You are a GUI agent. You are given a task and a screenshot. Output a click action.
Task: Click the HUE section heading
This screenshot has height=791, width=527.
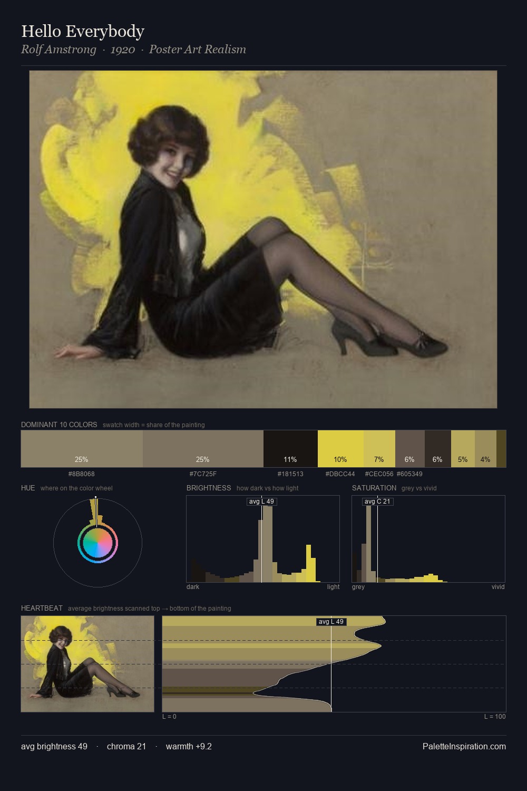pyautogui.click(x=28, y=488)
